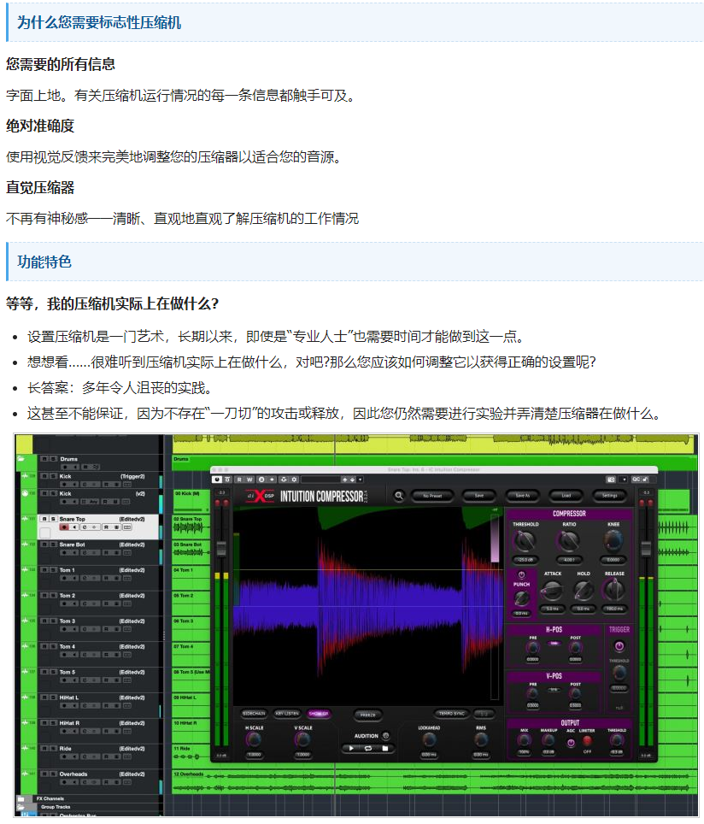Click the Settings button in the plugin

click(x=609, y=496)
